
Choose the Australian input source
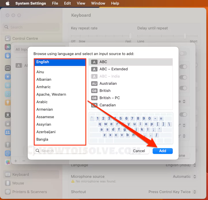(130, 84)
